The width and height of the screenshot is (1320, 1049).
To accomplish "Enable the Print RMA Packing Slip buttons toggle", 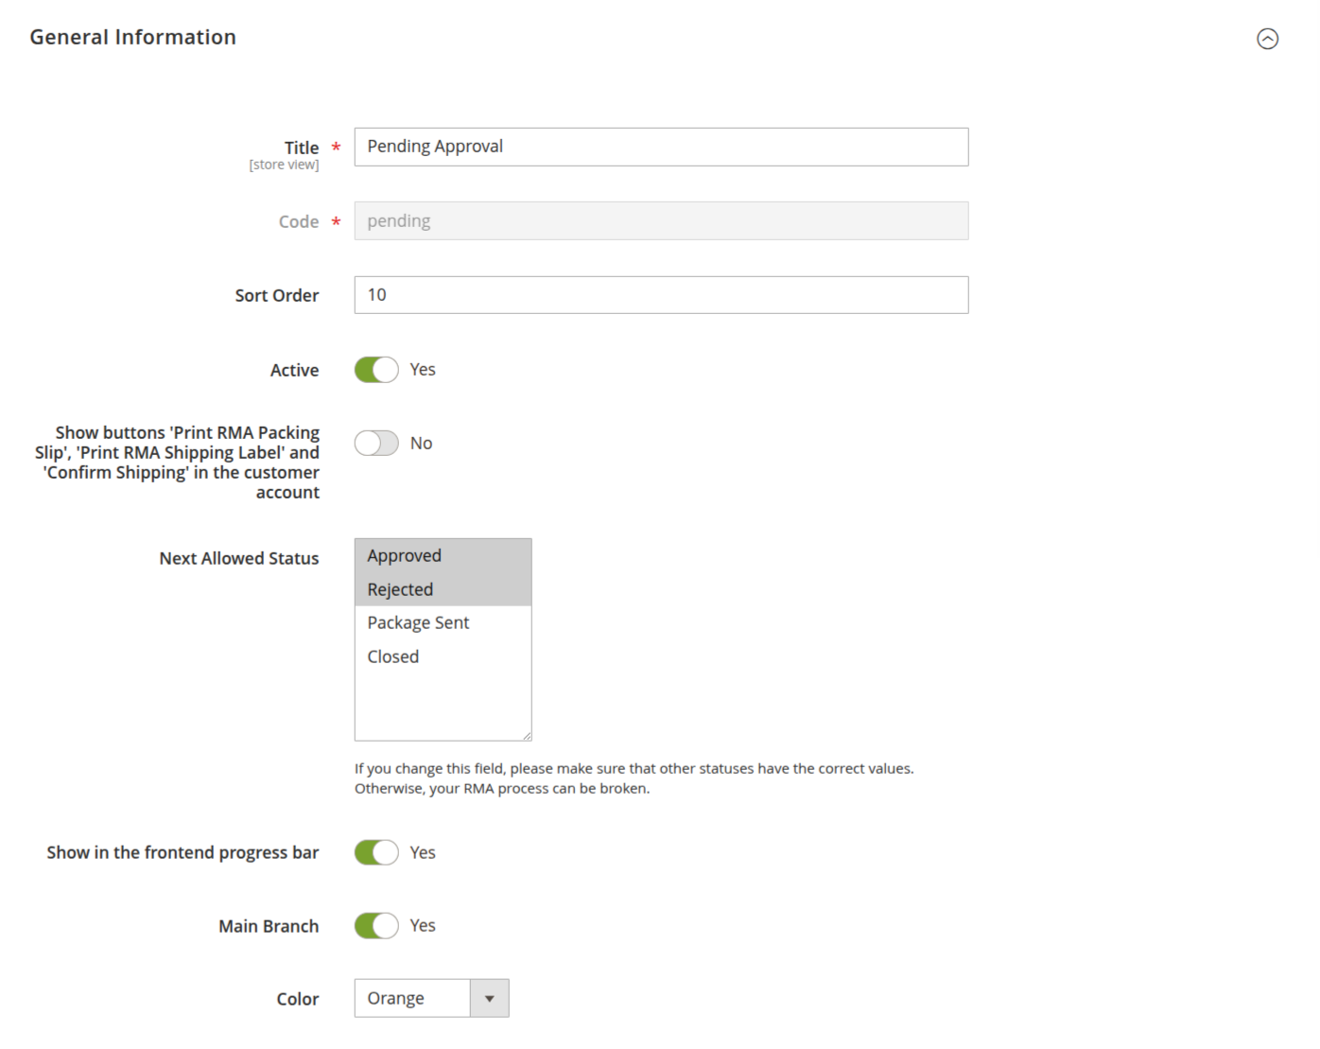I will click(x=376, y=444).
